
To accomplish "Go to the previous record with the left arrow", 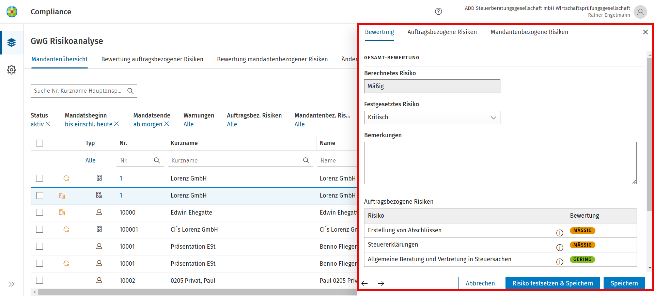I will pos(364,283).
